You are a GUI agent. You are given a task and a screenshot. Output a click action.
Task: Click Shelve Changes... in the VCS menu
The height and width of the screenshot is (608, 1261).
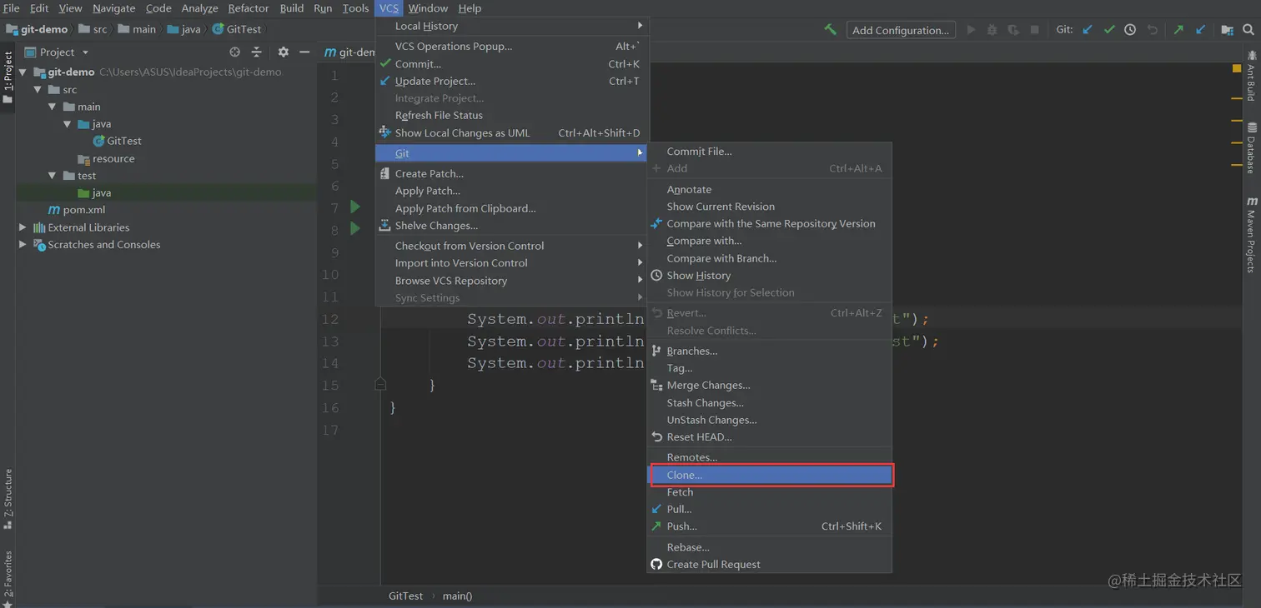[512, 226]
